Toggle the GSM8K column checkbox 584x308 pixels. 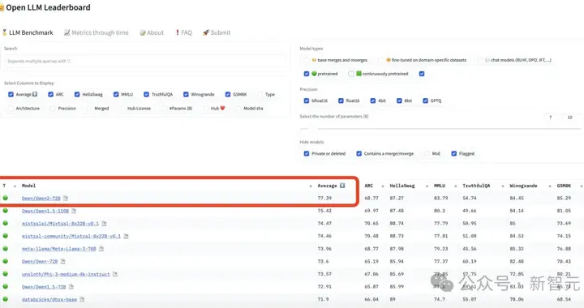(228, 95)
